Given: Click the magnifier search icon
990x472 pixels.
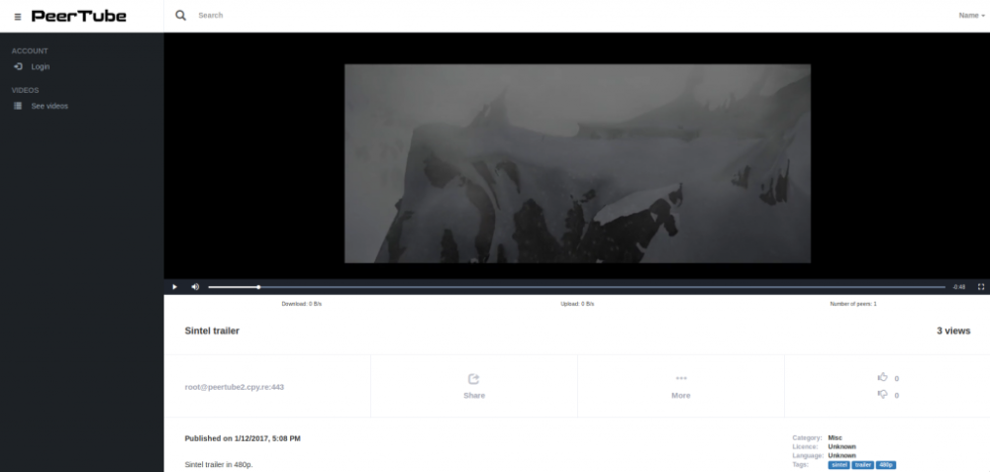Looking at the screenshot, I should click(180, 15).
